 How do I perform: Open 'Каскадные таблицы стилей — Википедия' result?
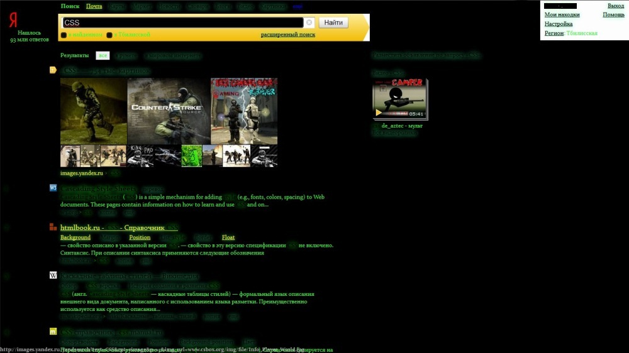[129, 276]
